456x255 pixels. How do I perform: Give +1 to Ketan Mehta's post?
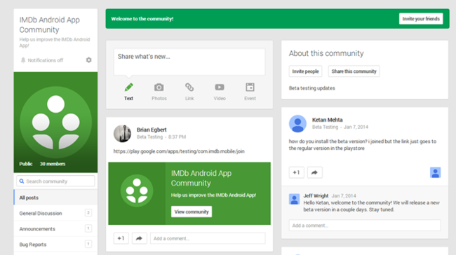(296, 172)
